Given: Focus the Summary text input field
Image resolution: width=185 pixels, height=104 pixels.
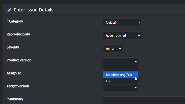Looking at the screenshot, I should coord(143,100).
